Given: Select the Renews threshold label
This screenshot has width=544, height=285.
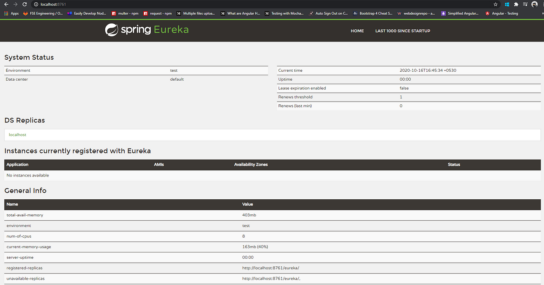Looking at the screenshot, I should coord(295,97).
